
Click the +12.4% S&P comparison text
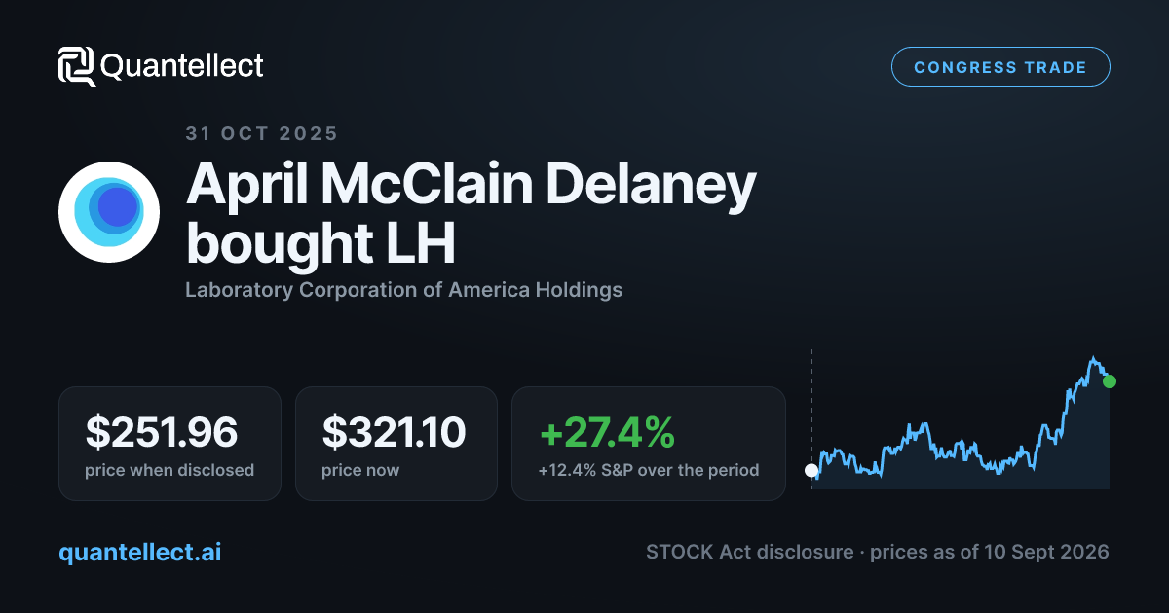(649, 470)
